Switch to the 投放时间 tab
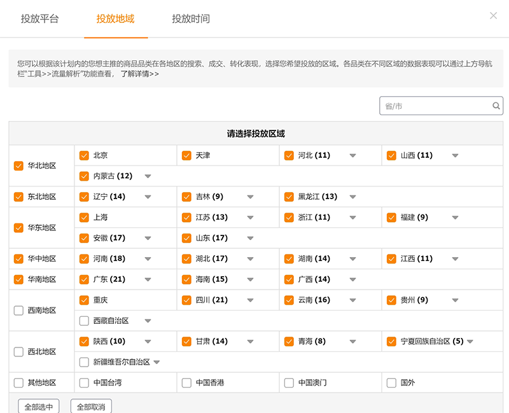The width and height of the screenshot is (509, 413). click(x=190, y=19)
